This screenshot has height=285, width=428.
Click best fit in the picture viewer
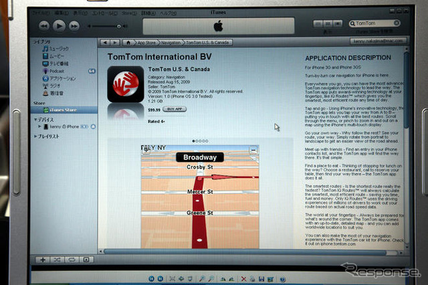[x=172, y=279]
